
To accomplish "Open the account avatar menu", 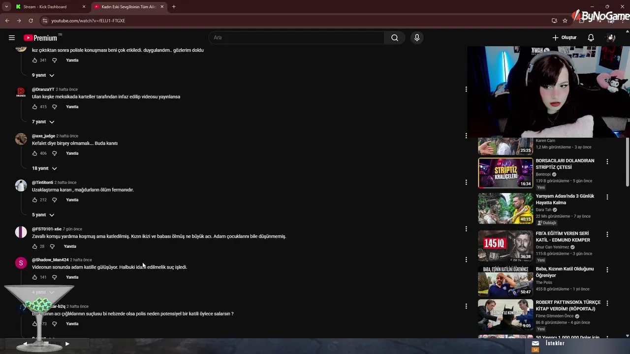I will pyautogui.click(x=611, y=37).
